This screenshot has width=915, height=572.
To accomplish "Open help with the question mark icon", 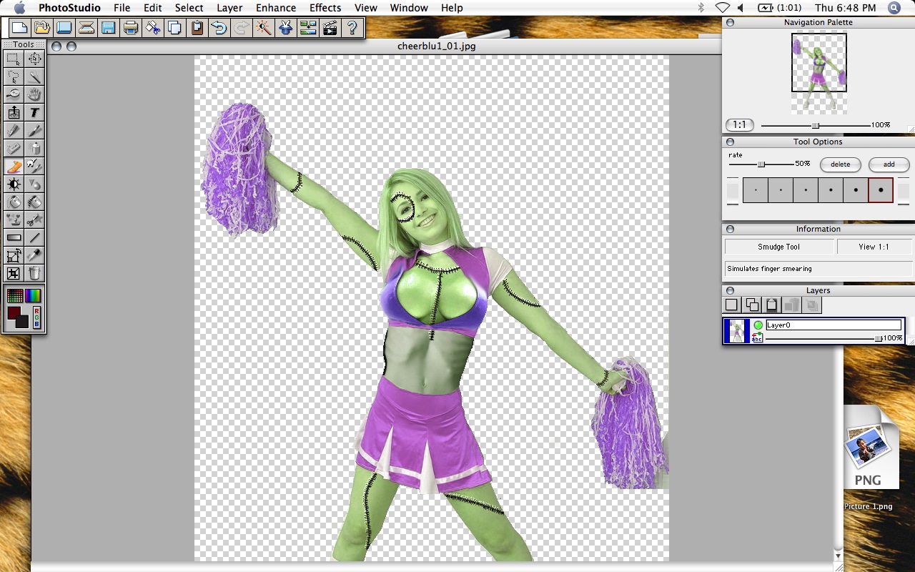I will (x=352, y=28).
